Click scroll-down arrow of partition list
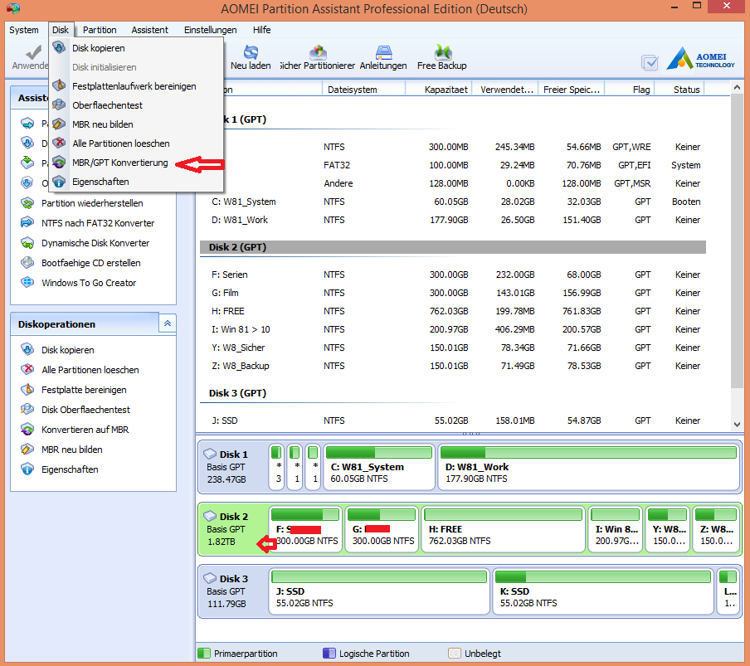Image resolution: width=750 pixels, height=666 pixels. (x=737, y=424)
